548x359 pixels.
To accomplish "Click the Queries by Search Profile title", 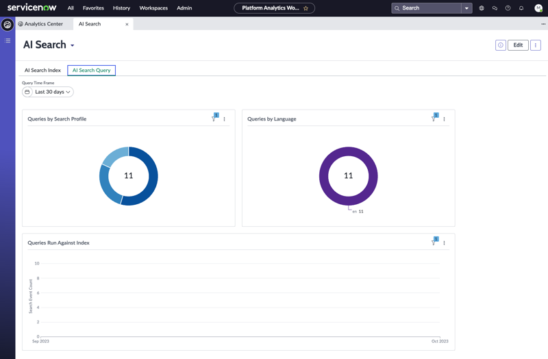I will [57, 119].
